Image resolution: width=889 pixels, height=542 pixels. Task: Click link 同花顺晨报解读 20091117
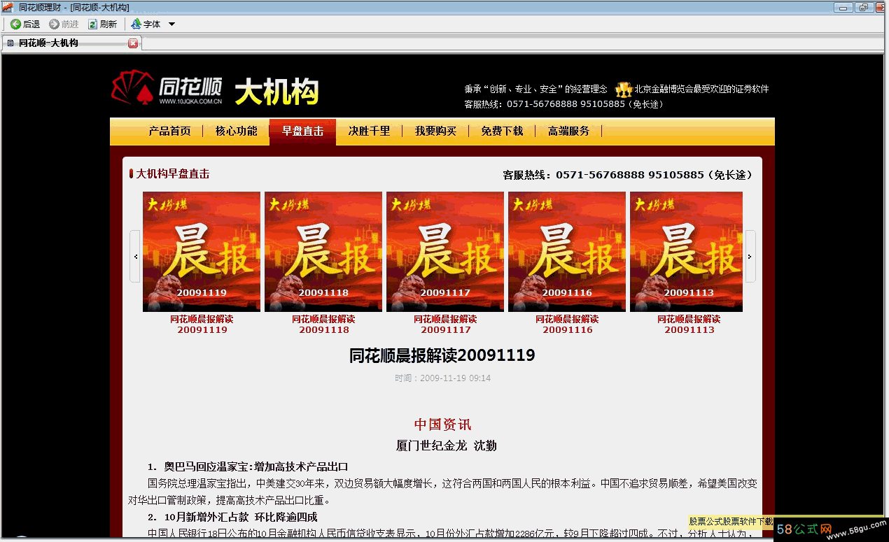point(445,325)
